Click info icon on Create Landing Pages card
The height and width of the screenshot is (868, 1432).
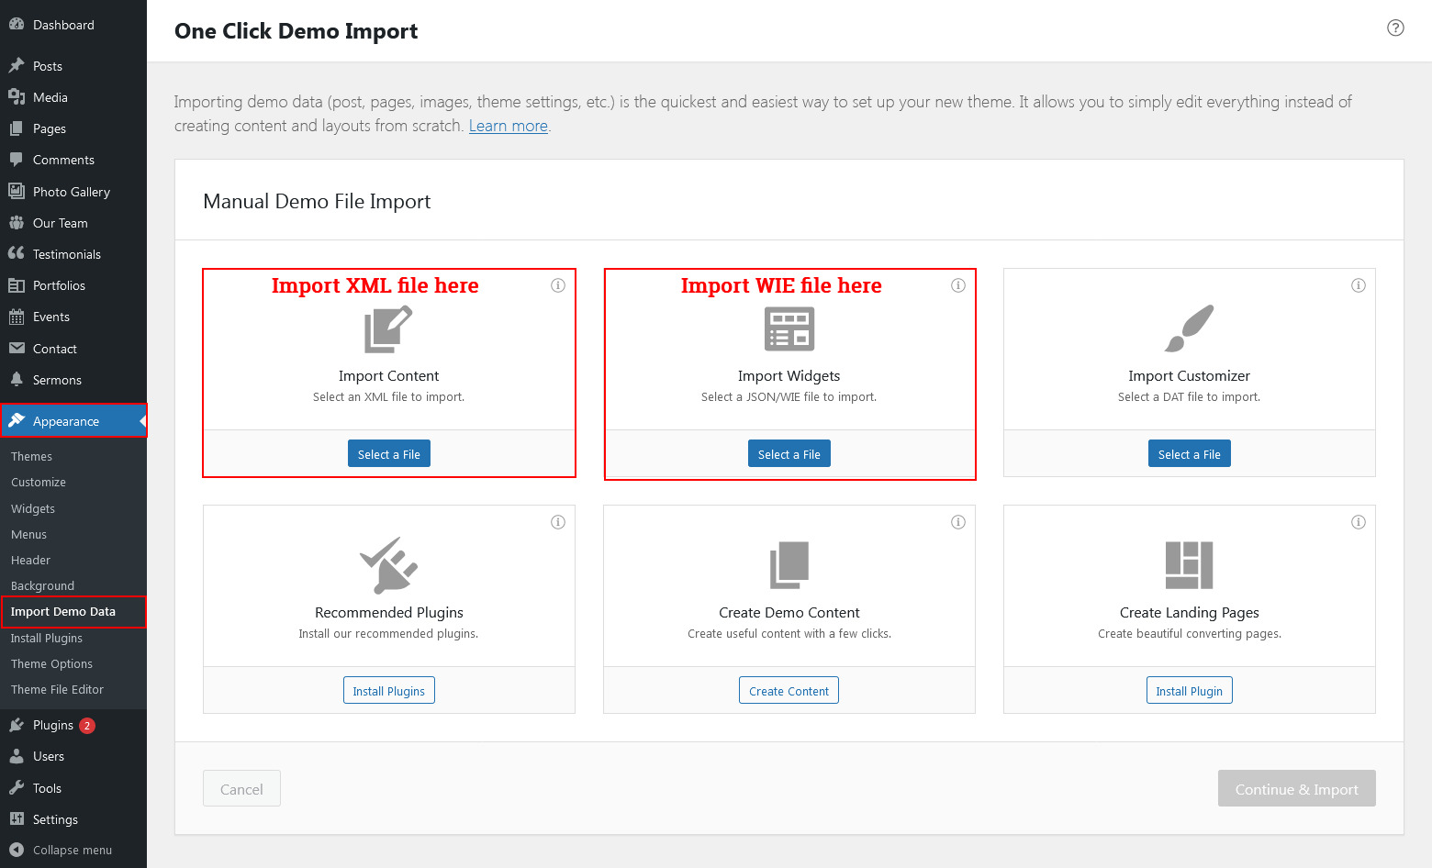1358,522
